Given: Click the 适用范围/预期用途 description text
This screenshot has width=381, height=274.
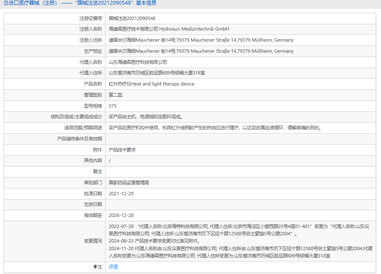Looking at the screenshot, I should [x=215, y=128].
